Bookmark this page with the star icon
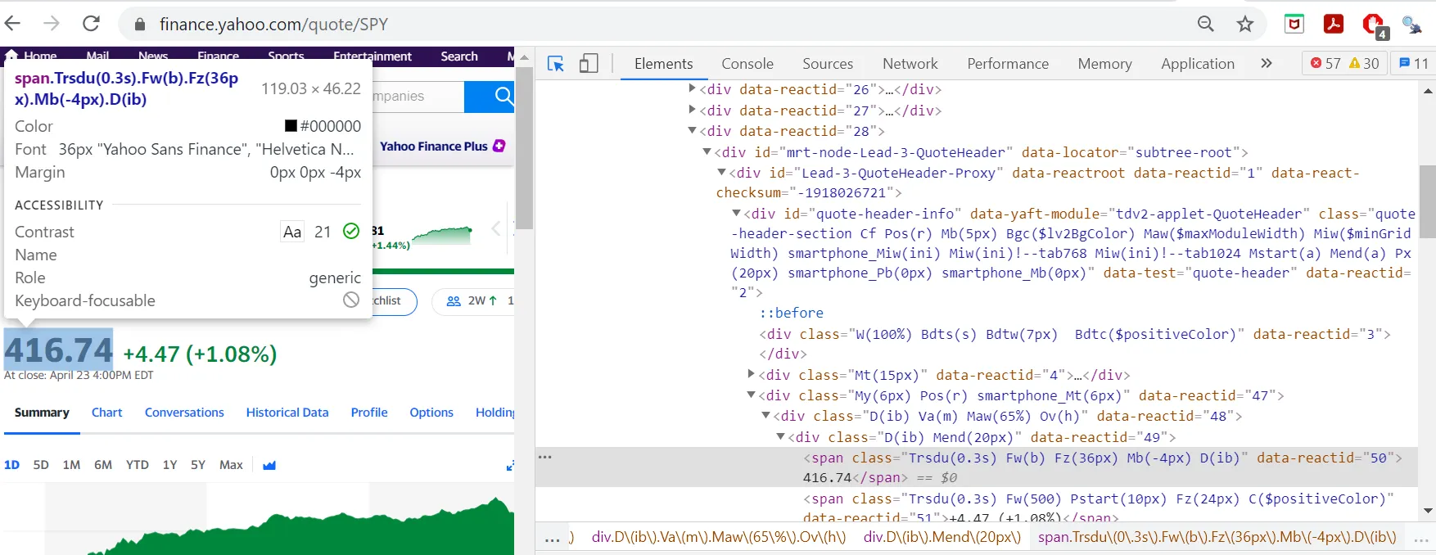 pos(1245,24)
